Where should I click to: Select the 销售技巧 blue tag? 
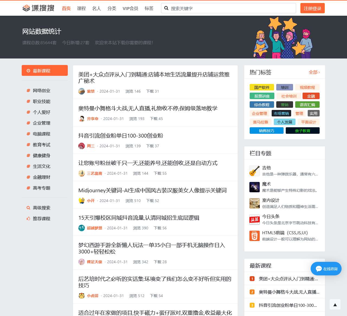click(x=266, y=131)
